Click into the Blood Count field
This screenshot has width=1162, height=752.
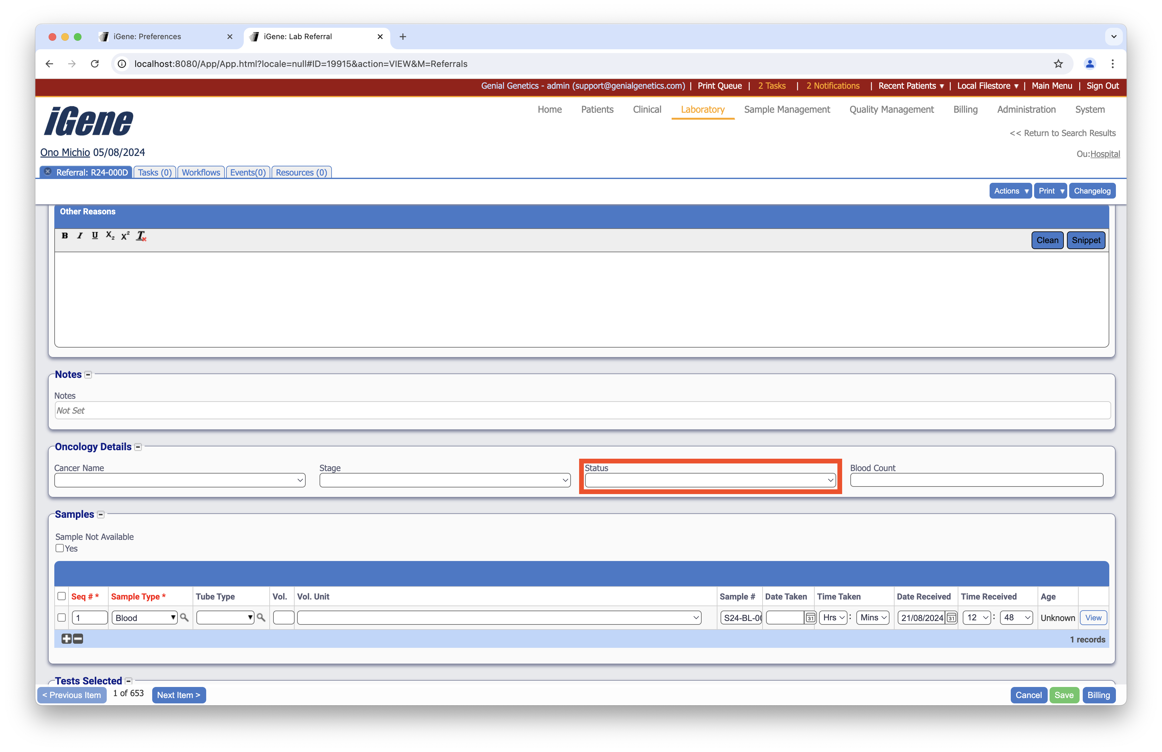tap(976, 480)
